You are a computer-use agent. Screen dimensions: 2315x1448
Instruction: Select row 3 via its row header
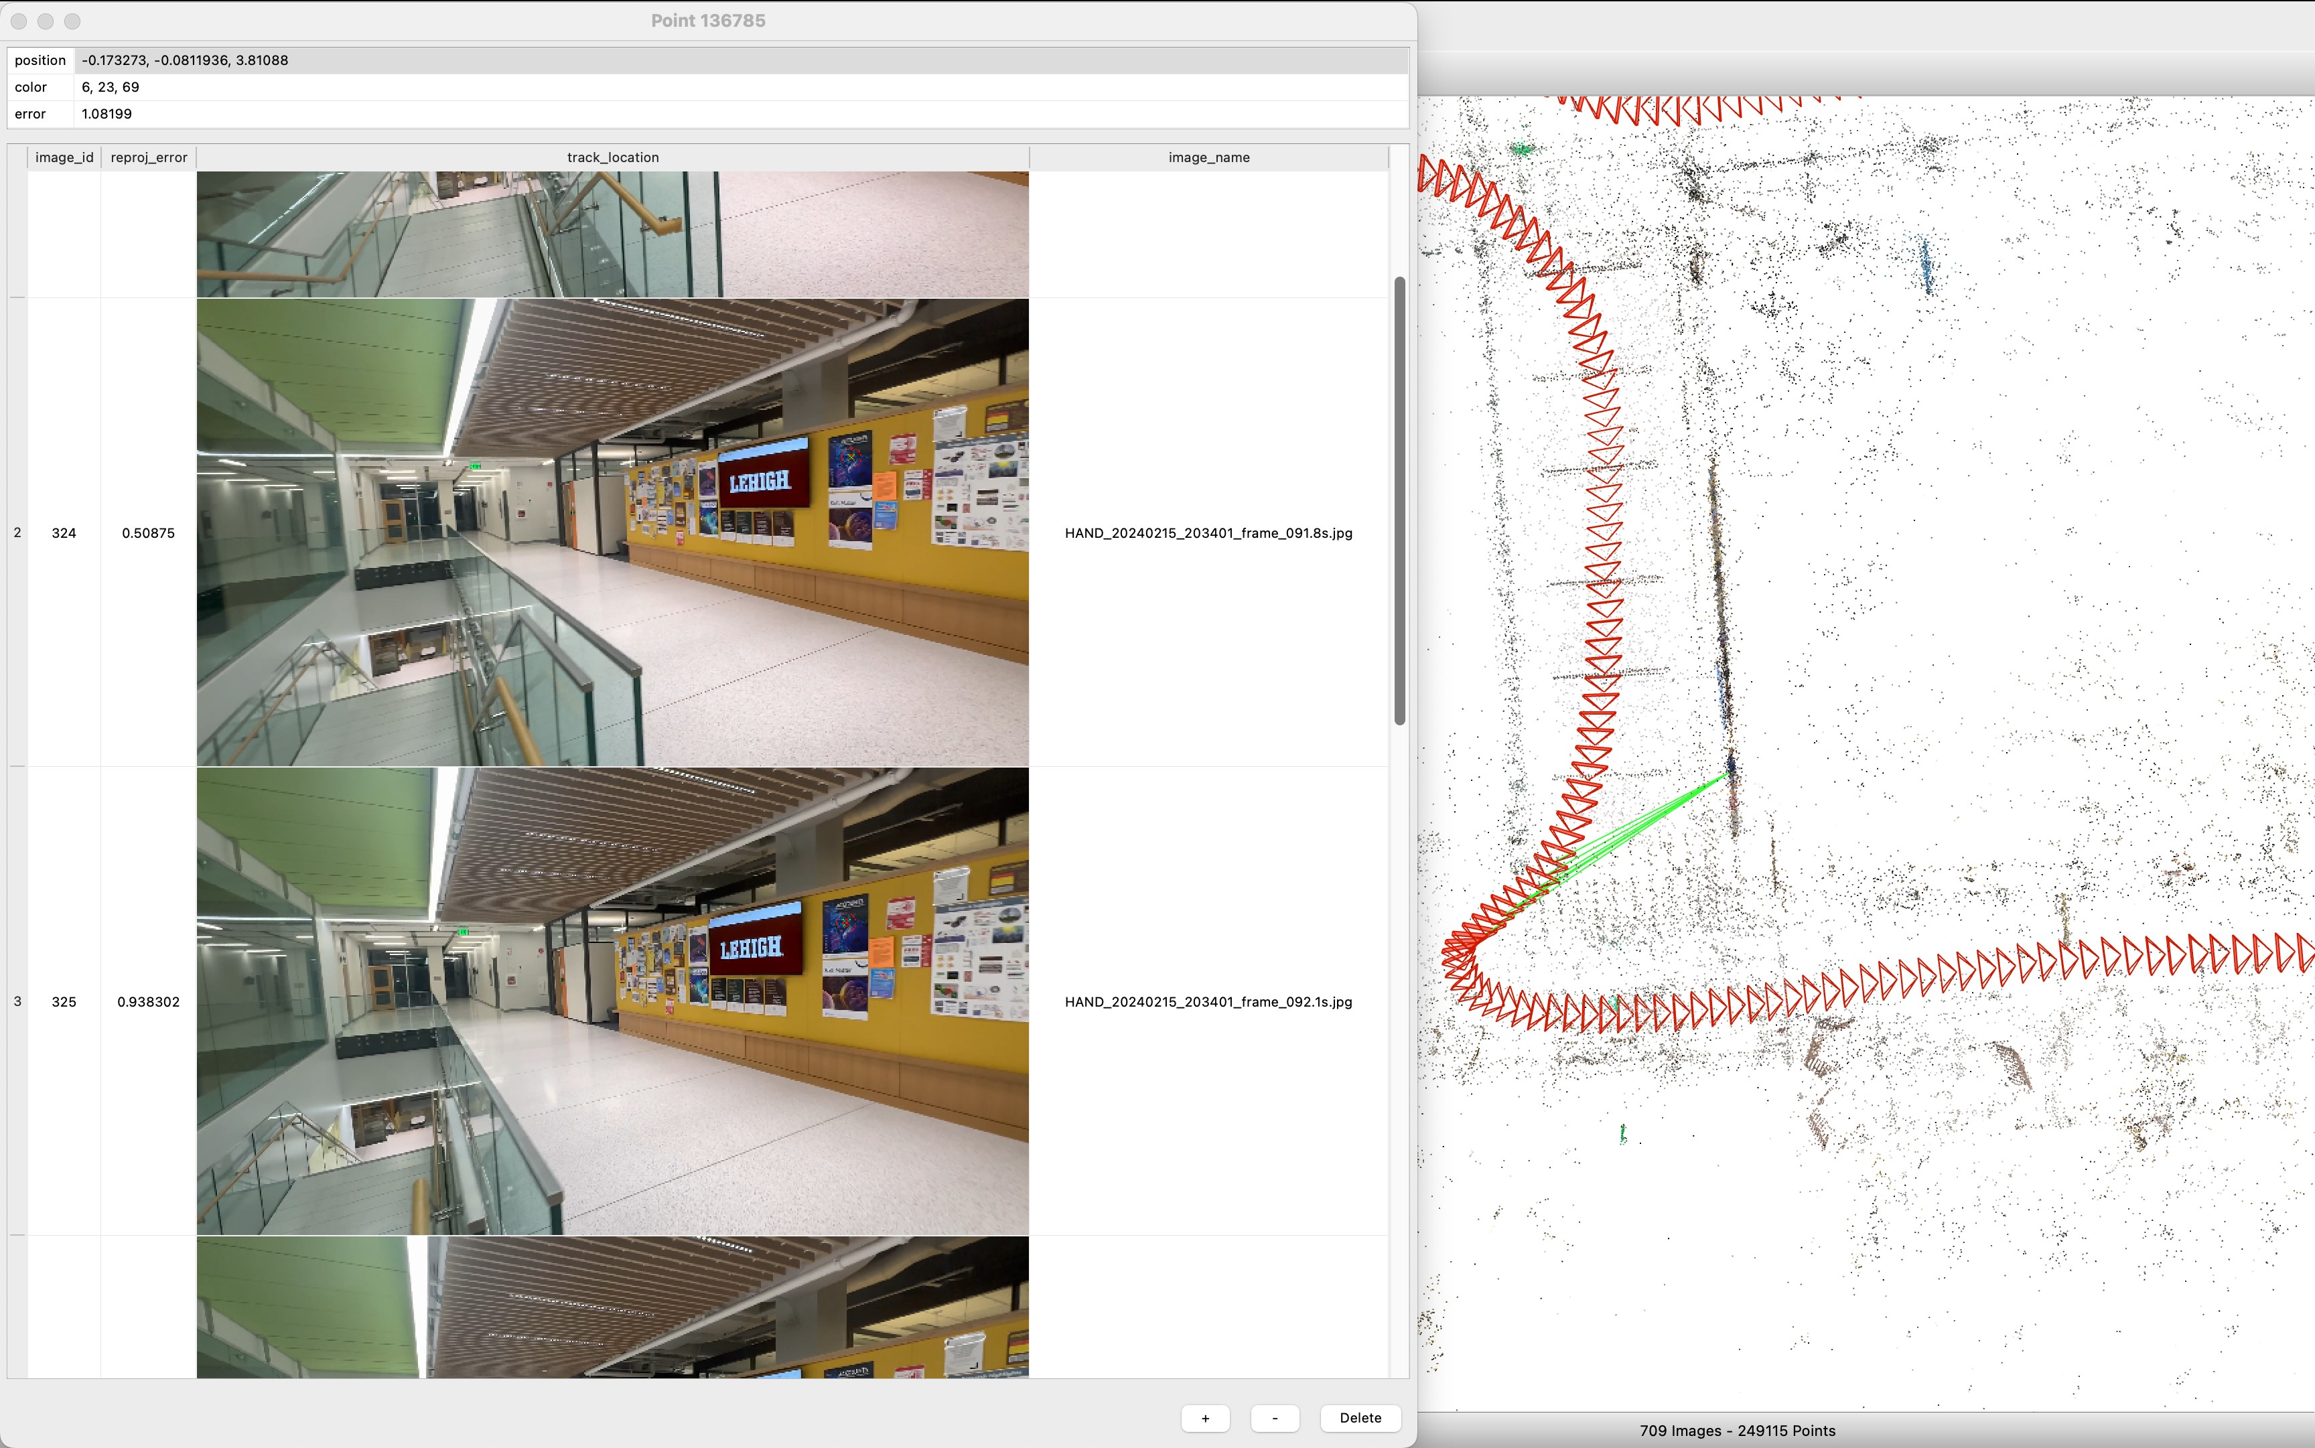point(17,1002)
